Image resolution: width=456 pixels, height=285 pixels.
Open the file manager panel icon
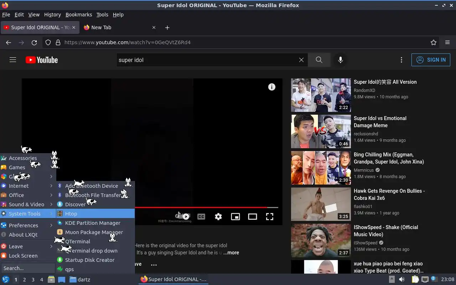pos(51,279)
